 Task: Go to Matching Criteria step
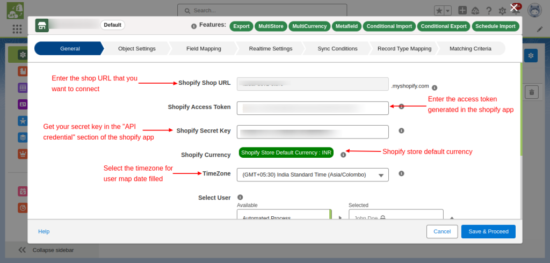tap(471, 49)
